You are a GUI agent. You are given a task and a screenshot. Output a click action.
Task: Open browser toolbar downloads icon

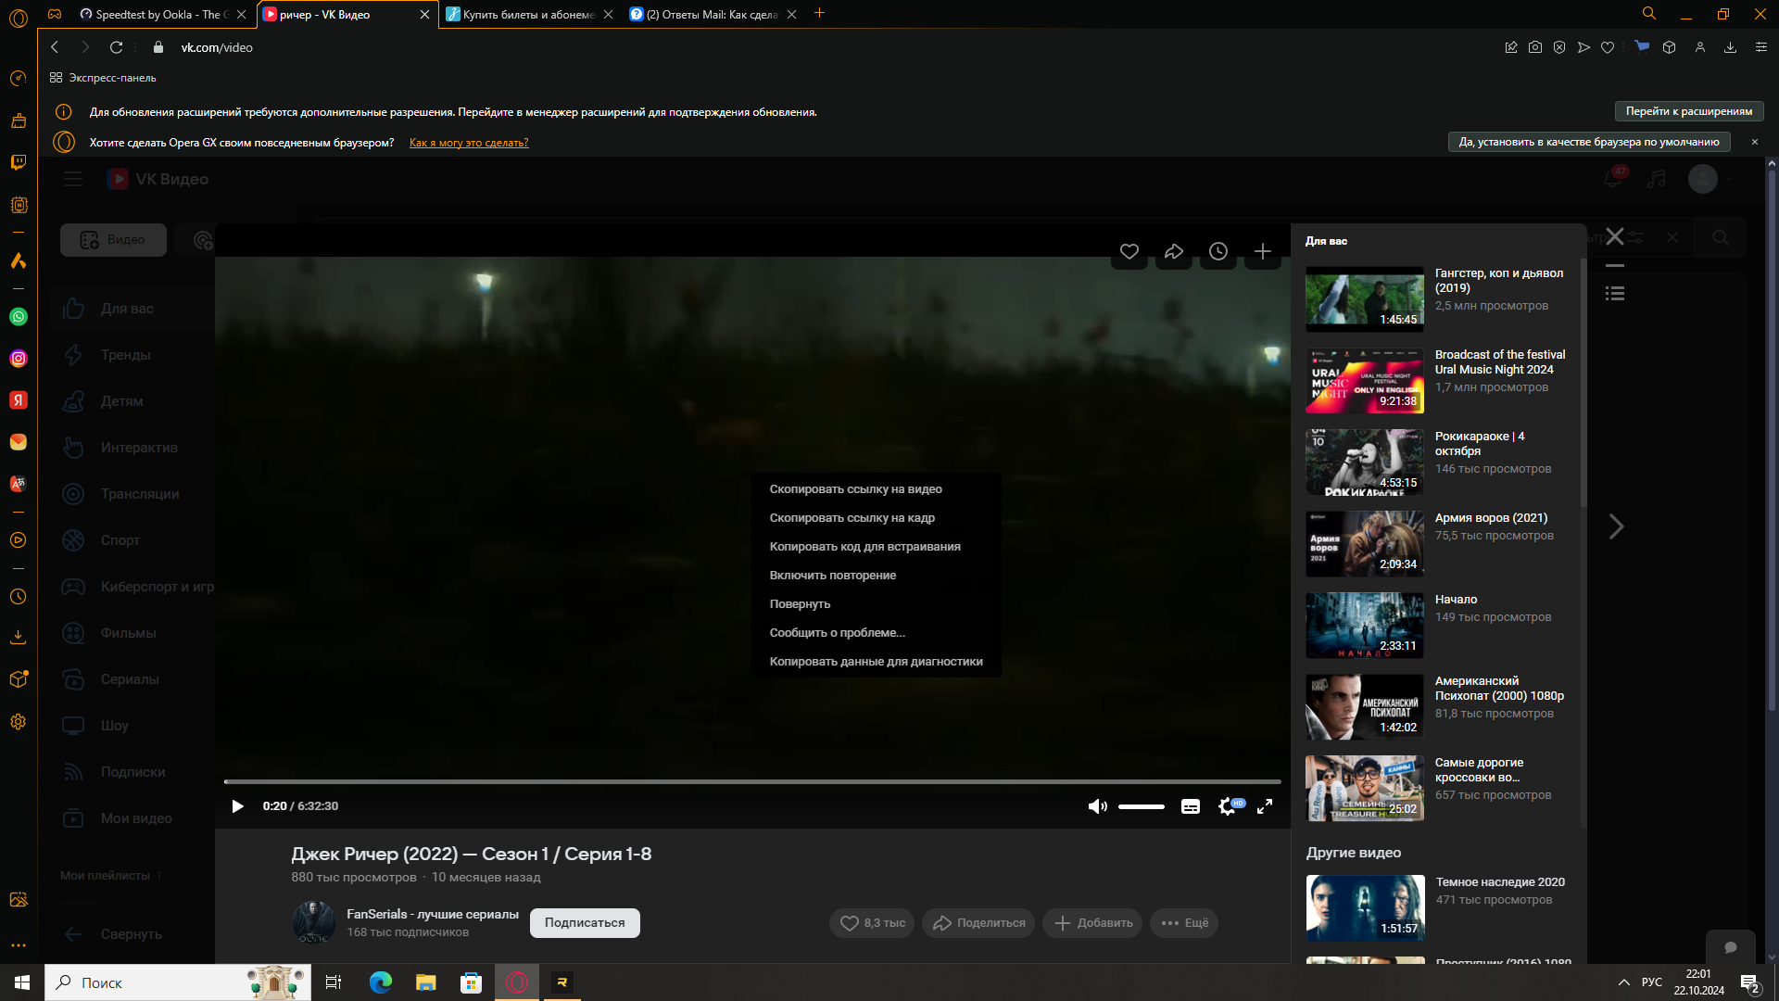(1730, 47)
